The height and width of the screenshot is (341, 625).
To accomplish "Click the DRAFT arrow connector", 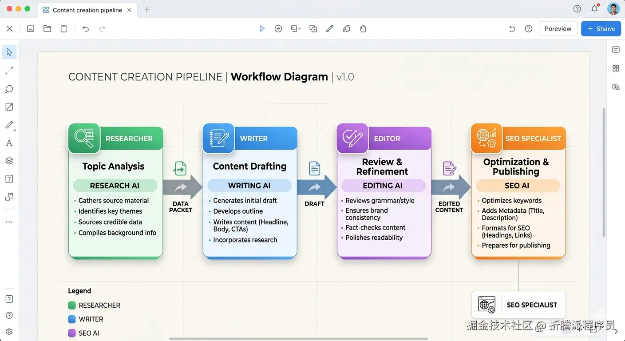I will [317, 187].
